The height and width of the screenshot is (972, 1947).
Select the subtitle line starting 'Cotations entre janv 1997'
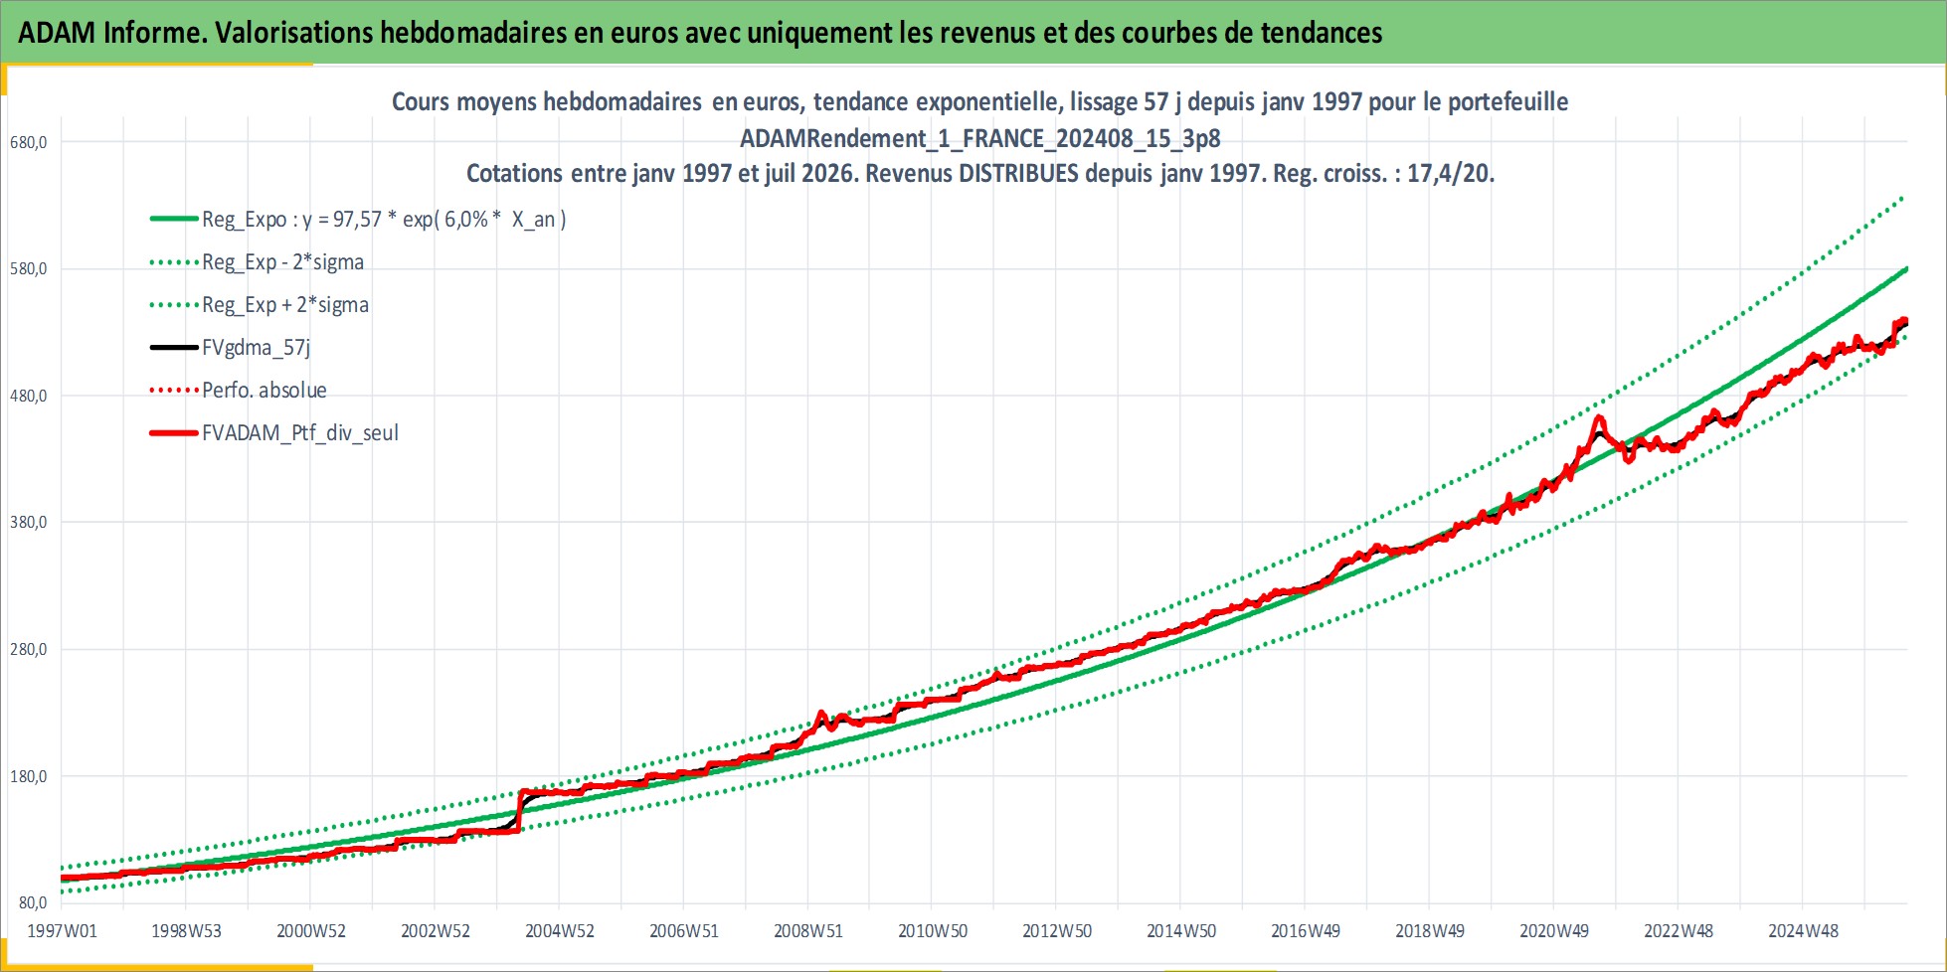click(980, 173)
